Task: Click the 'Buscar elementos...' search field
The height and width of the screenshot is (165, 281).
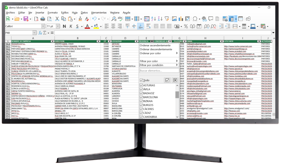Action: [159, 71]
